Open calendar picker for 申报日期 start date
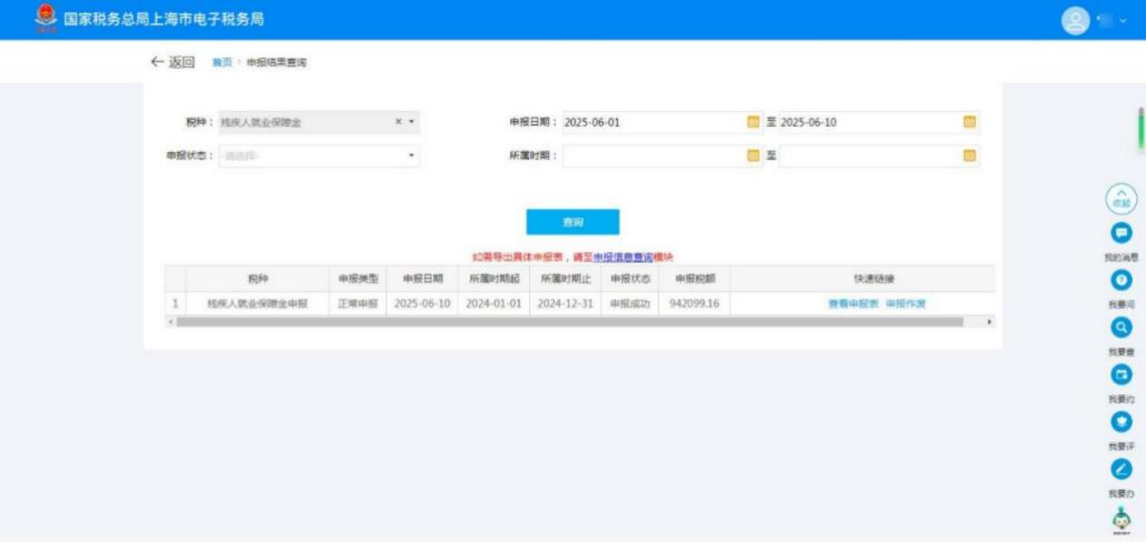The height and width of the screenshot is (542, 1146). pos(753,122)
